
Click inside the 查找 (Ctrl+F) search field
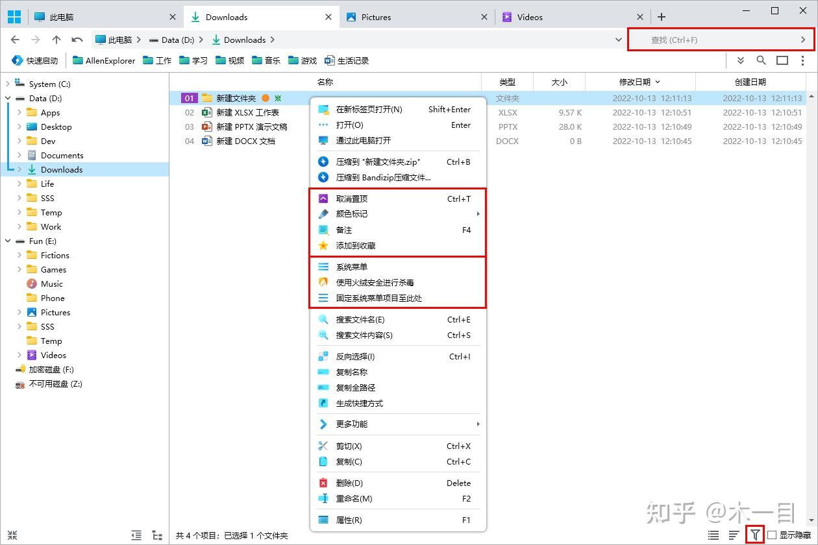tap(714, 40)
